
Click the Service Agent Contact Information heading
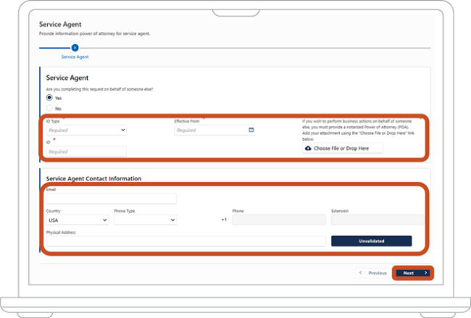[93, 179]
